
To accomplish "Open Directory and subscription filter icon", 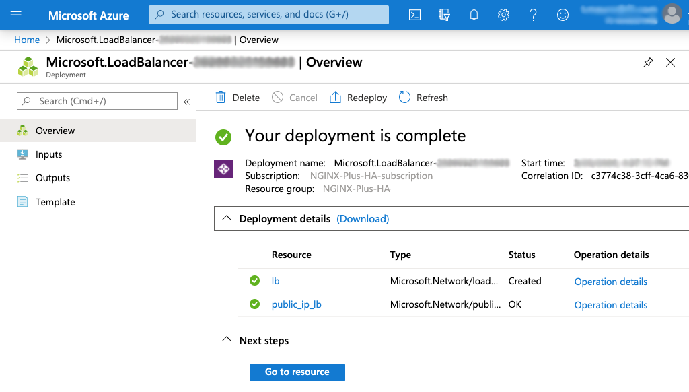I will (444, 15).
